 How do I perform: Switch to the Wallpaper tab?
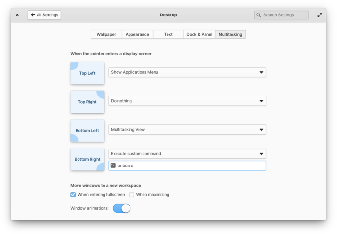click(106, 34)
